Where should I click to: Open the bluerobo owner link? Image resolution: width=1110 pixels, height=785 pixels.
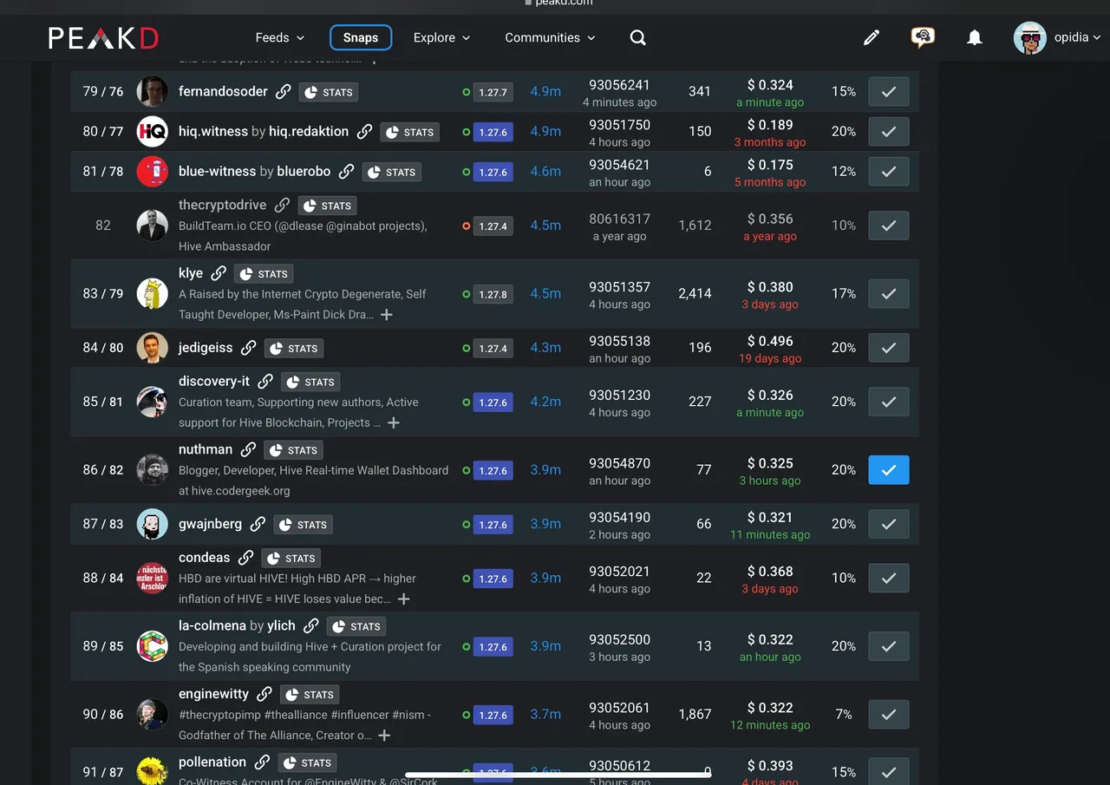304,171
